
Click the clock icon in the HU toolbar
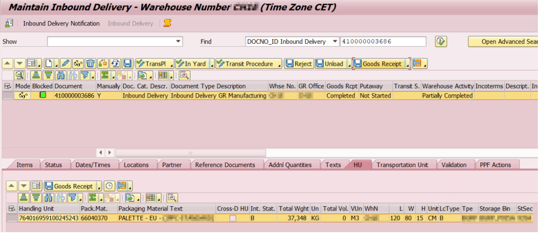109,186
